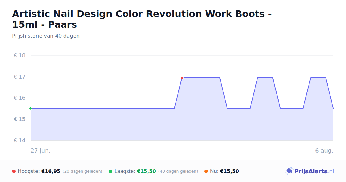Click the green lowest price marker on chart

click(31, 109)
